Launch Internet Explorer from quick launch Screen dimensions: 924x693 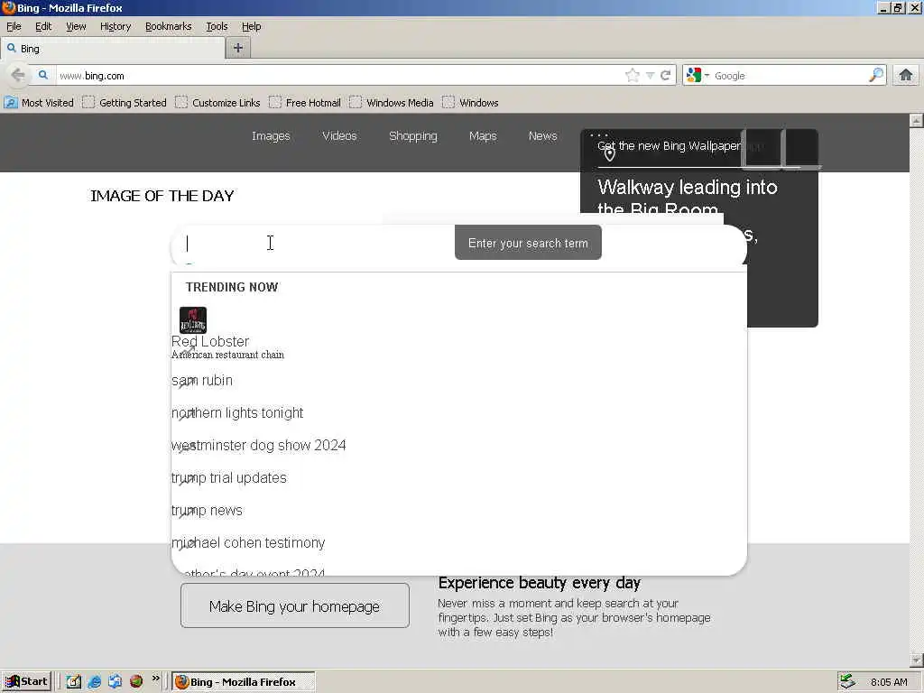coord(94,682)
